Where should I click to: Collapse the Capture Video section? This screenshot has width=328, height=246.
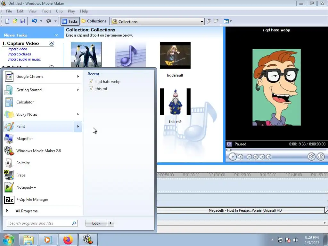pos(52,43)
